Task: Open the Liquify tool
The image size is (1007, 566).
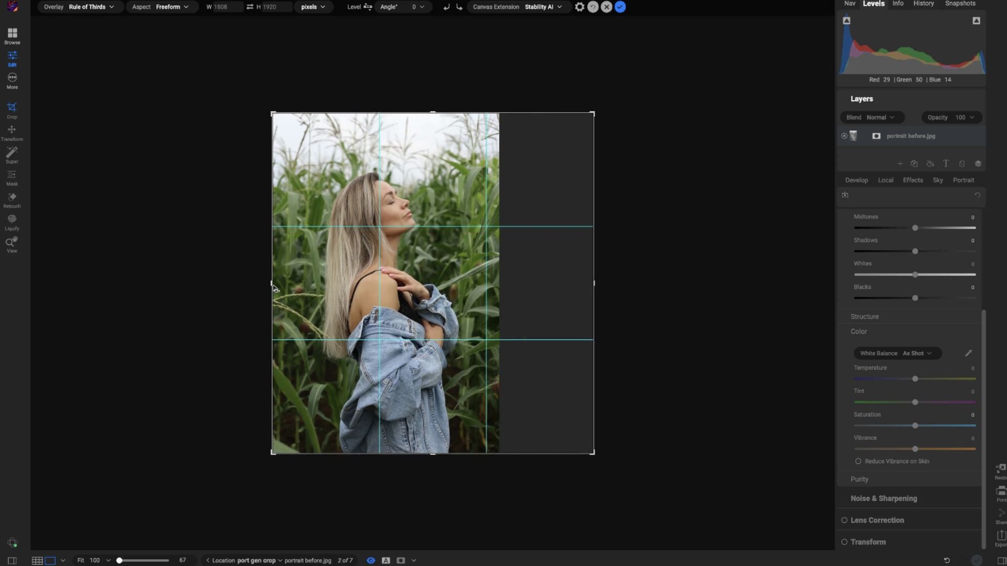Action: [12, 222]
